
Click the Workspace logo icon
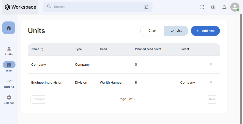7,7
